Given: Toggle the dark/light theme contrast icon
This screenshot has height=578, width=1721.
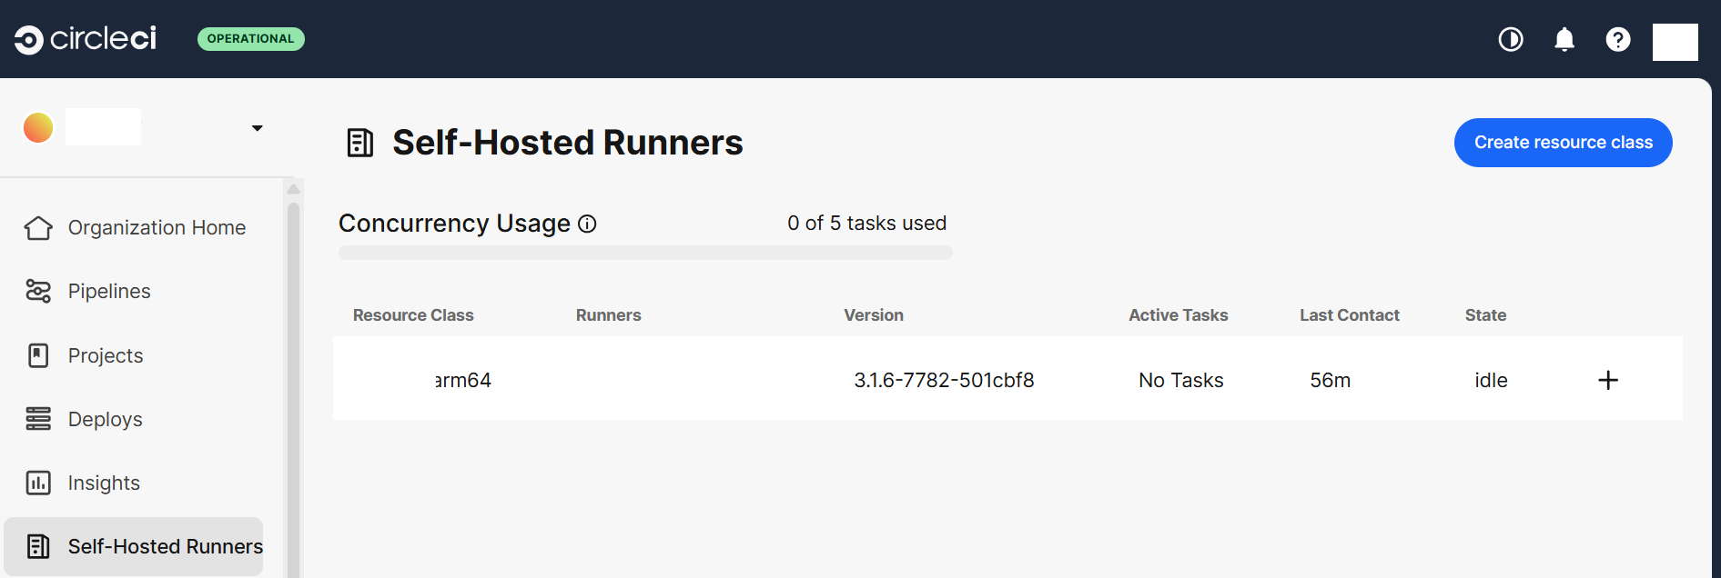Looking at the screenshot, I should (x=1511, y=39).
